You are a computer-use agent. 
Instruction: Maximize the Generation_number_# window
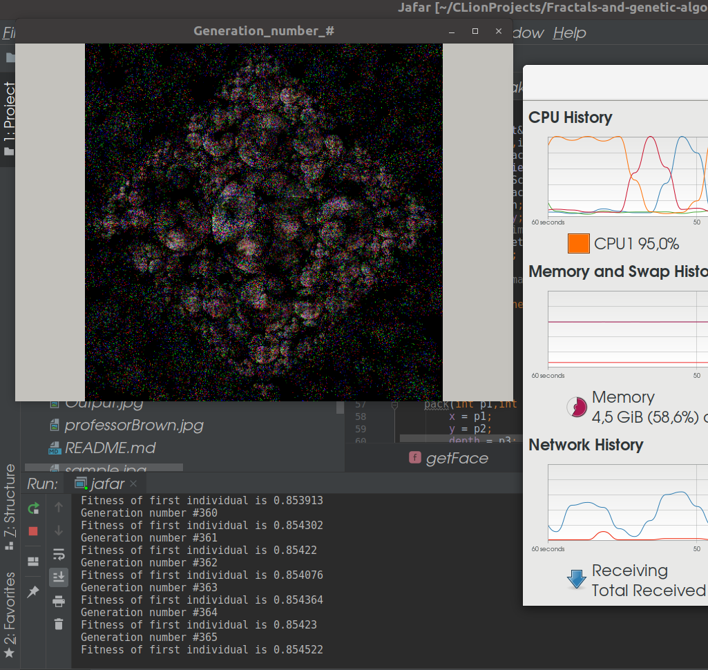[475, 31]
